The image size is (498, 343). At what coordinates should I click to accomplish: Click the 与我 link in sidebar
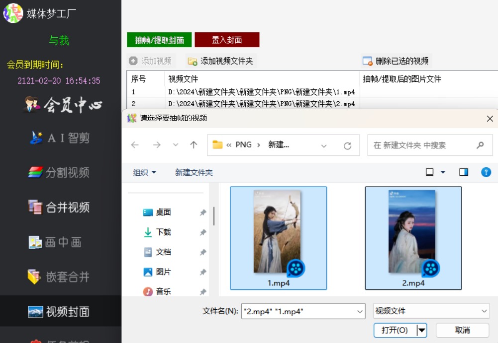(x=59, y=40)
